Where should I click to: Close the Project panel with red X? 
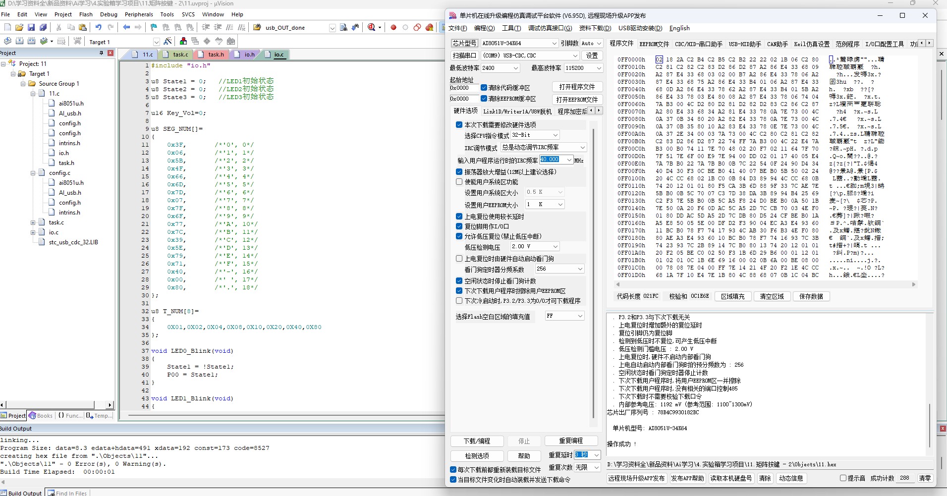pos(111,53)
